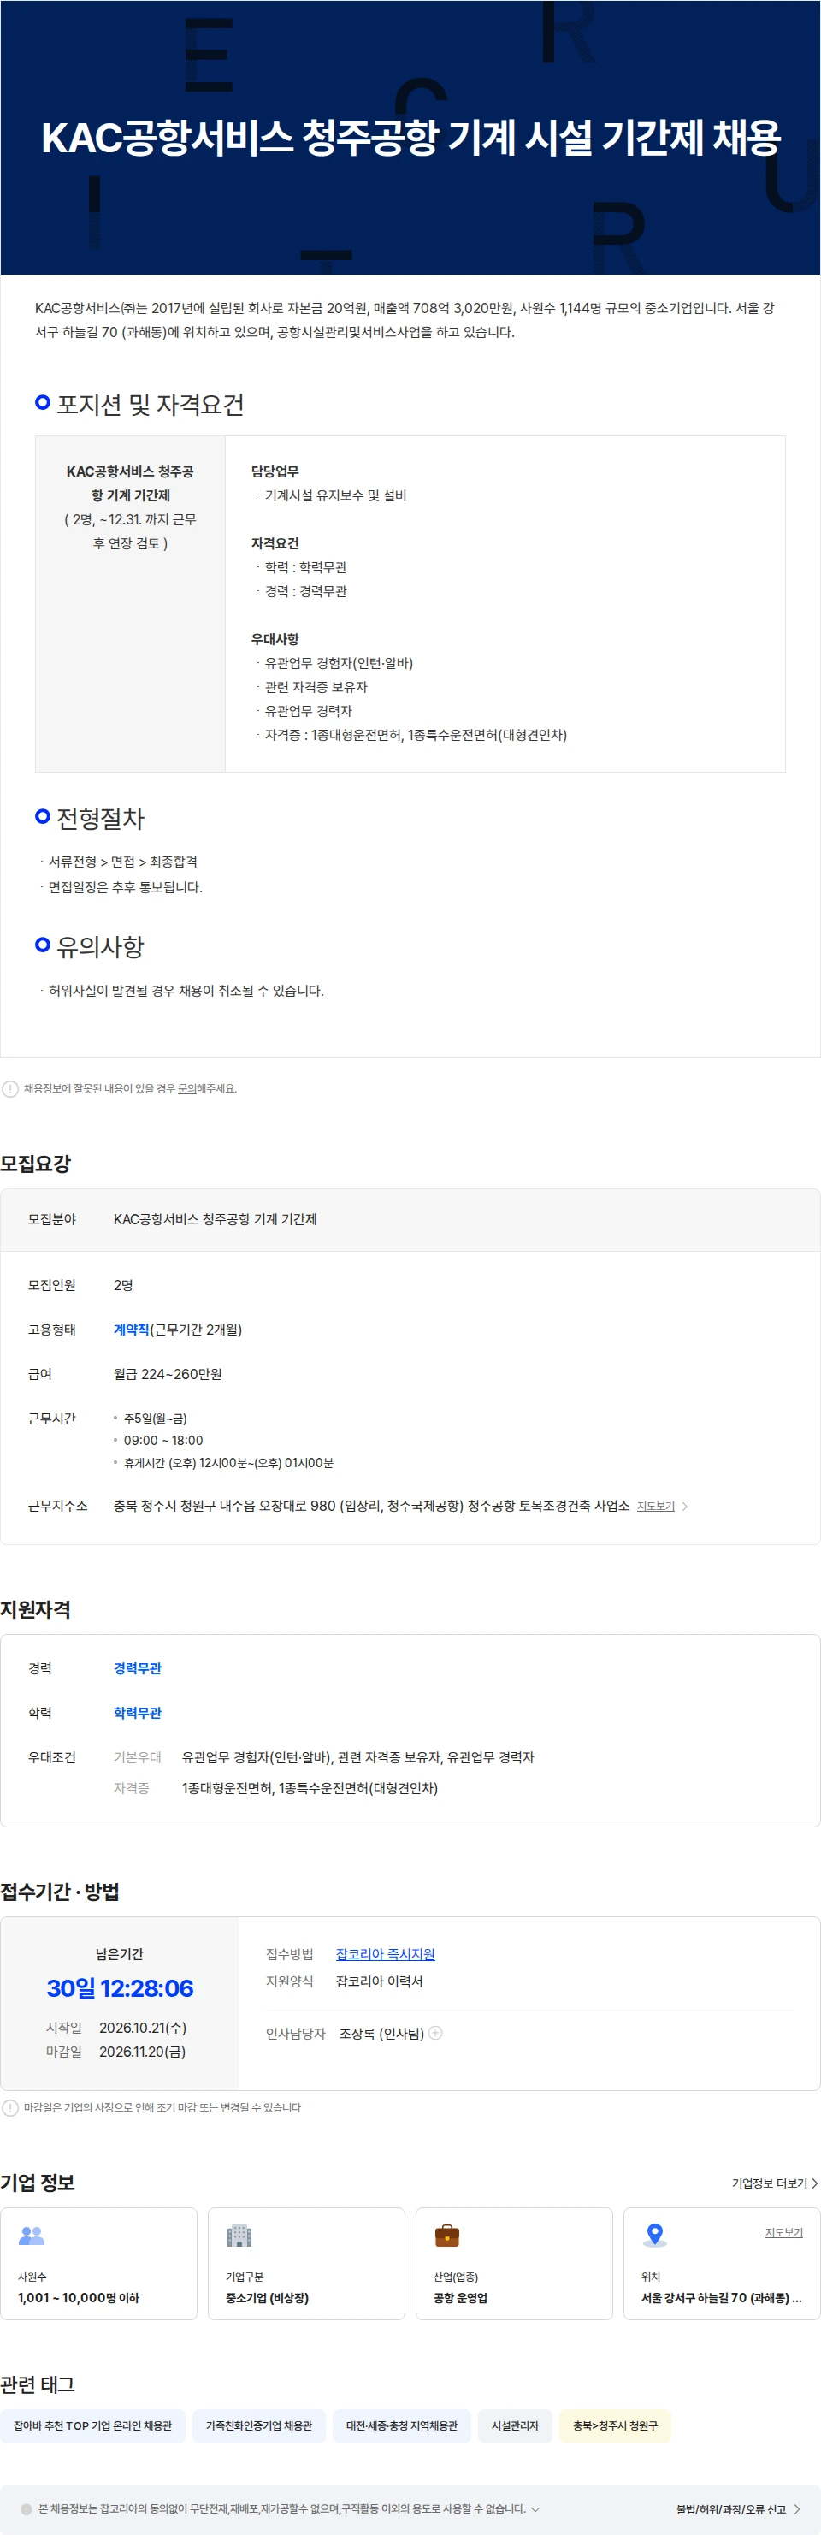821x2535 pixels.
Task: Select the 가족친화인증기업 채용관 tag
Action: point(258,2425)
